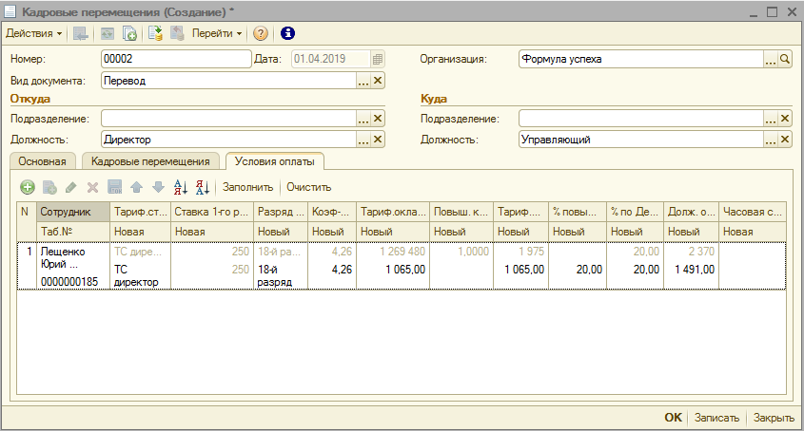Viewport: 804px width, 431px height.
Task: Click the Номер input field
Action: click(173, 59)
